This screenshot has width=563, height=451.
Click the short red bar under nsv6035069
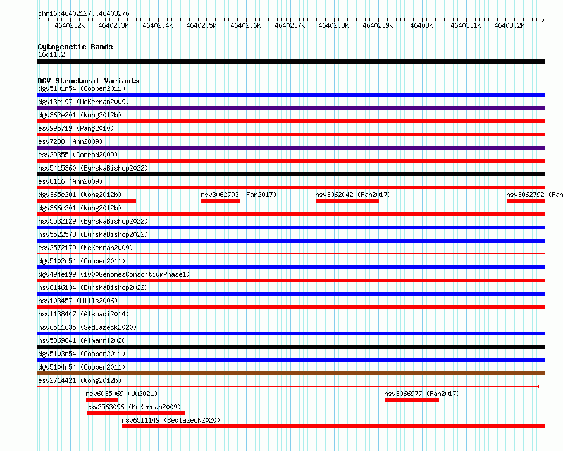[102, 400]
